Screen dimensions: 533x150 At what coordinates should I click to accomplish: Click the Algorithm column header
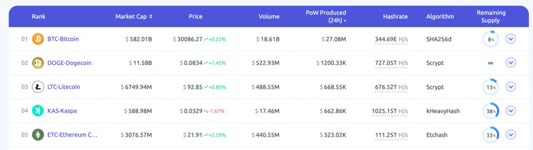click(x=440, y=16)
